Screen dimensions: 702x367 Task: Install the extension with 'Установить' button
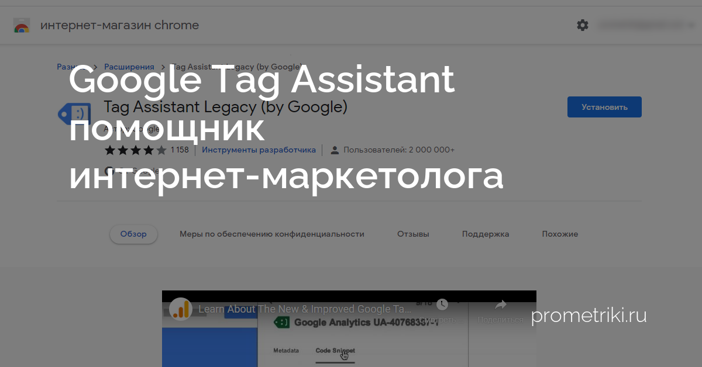click(604, 107)
